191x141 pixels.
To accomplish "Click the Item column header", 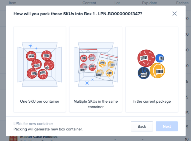I will coord(12,3).
